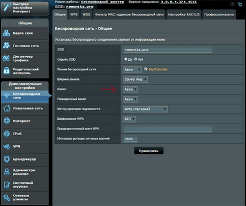Switch to the WPS tab
The image size is (246, 206).
pyautogui.click(x=74, y=15)
